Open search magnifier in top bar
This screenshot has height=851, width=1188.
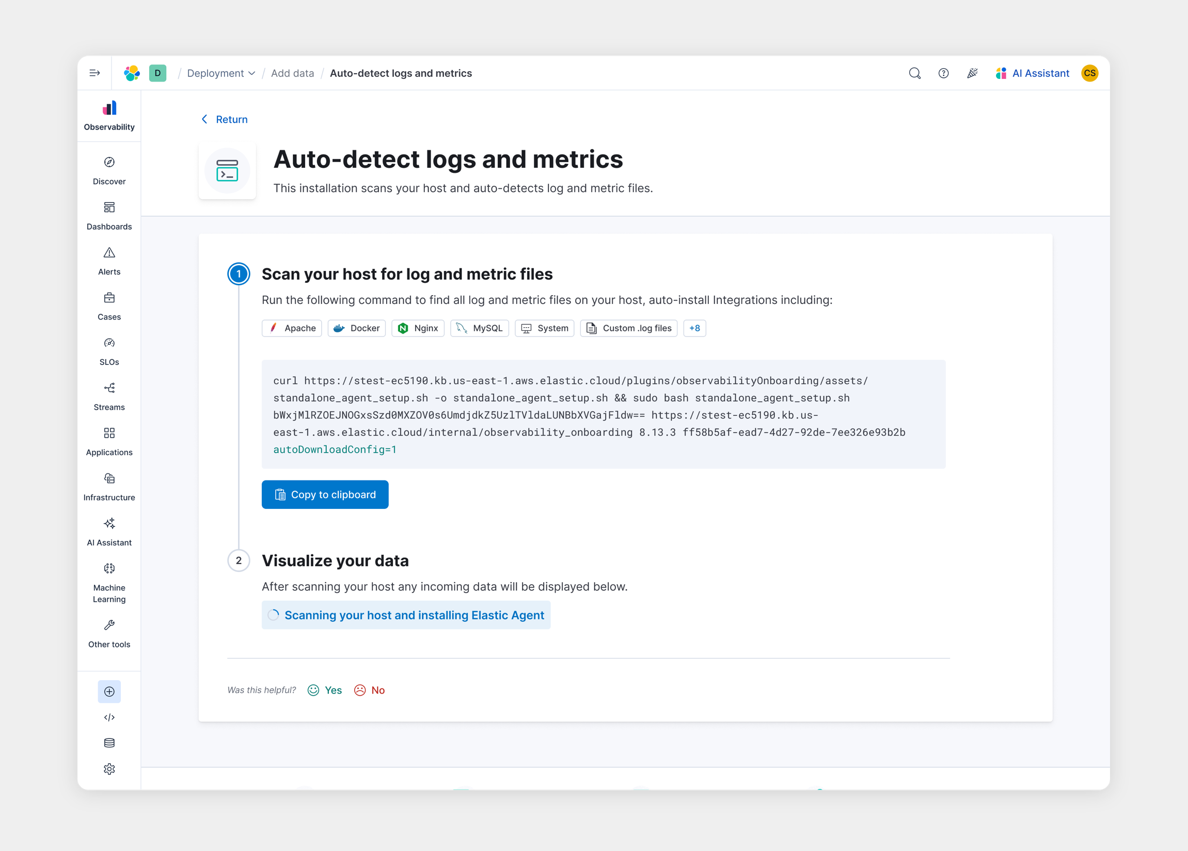pyautogui.click(x=914, y=73)
